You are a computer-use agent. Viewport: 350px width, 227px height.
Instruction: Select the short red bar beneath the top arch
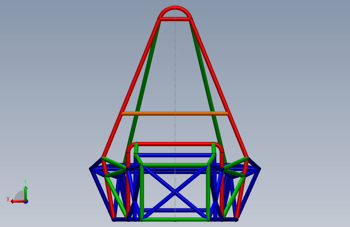175,19
